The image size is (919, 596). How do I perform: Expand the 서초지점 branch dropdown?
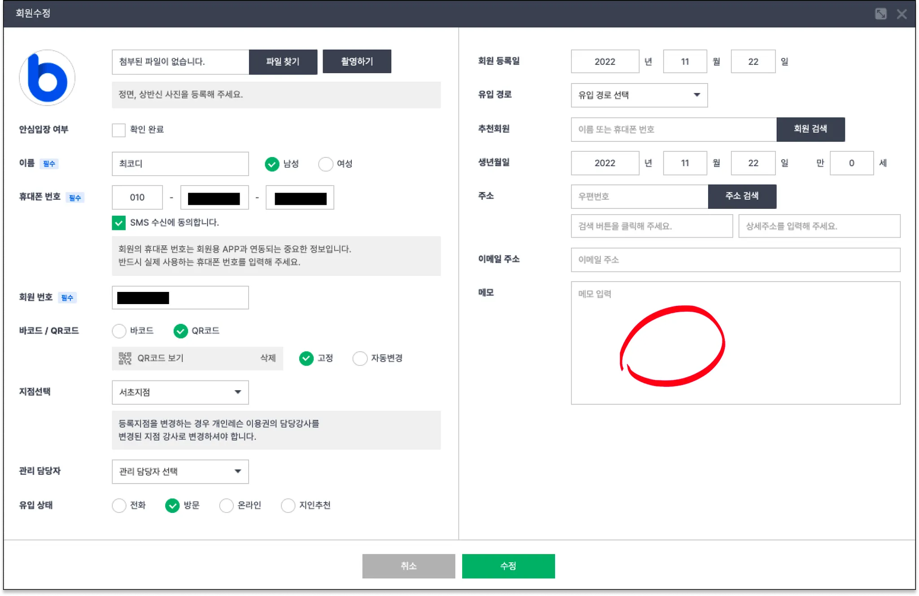pos(180,392)
